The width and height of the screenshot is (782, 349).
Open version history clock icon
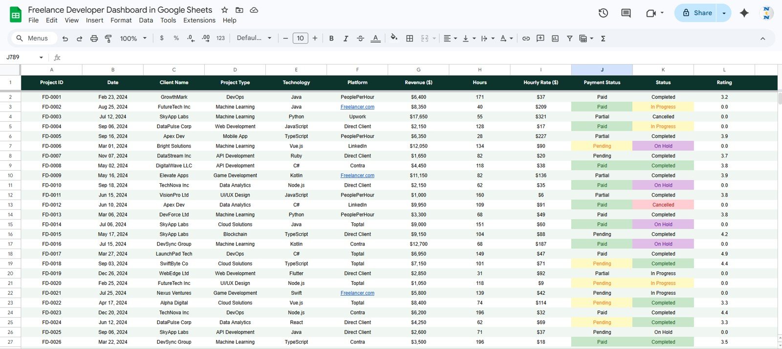(603, 13)
